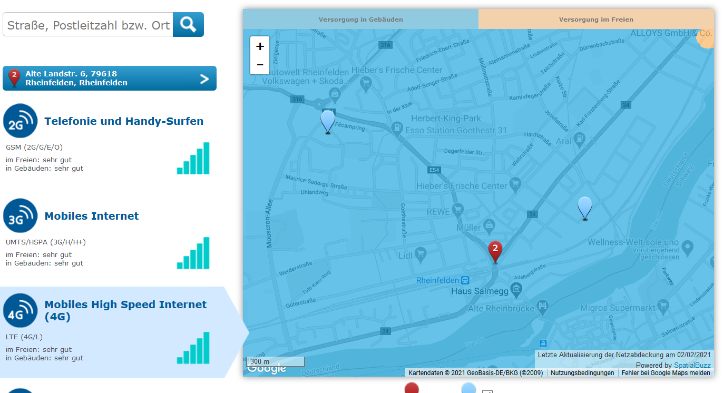Select the 2G network icon
Image resolution: width=723 pixels, height=393 pixels.
pos(21,121)
